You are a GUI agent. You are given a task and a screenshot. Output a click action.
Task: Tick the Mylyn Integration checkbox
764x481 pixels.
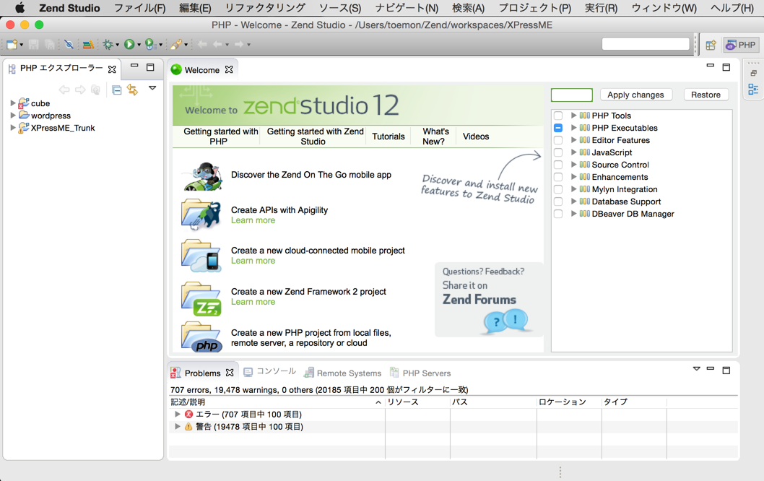pyautogui.click(x=558, y=189)
